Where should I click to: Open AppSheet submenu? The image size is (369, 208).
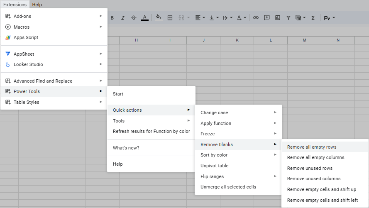(54, 54)
